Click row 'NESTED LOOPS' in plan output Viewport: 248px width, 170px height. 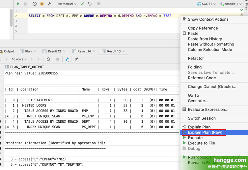(x=92, y=106)
